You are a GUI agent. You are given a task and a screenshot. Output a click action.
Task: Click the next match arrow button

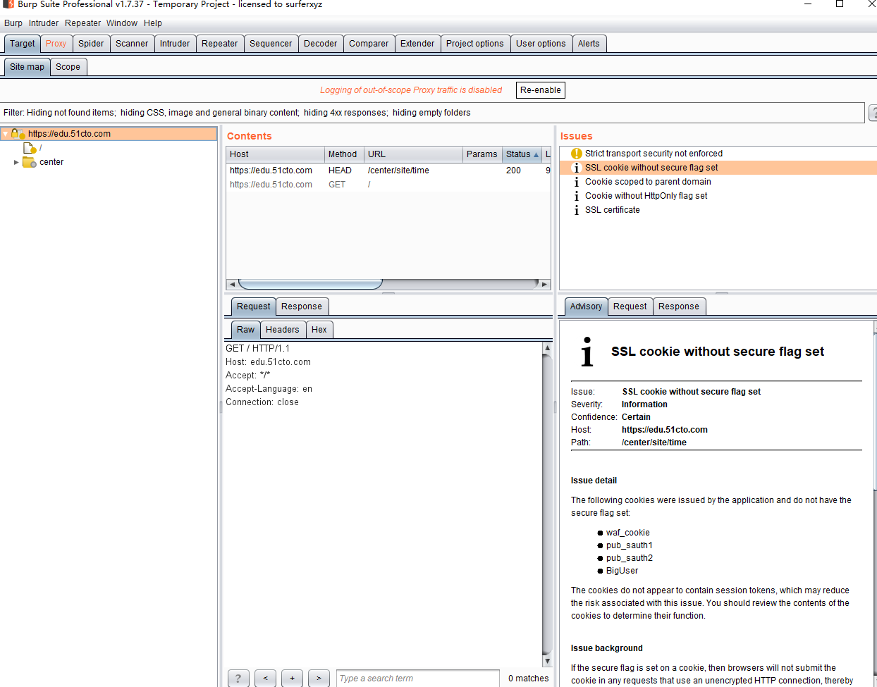[x=319, y=678]
